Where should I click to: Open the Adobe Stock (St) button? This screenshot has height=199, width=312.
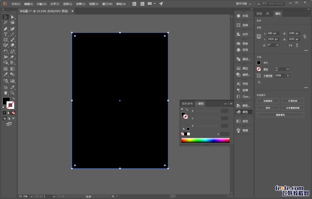[x=142, y=4]
